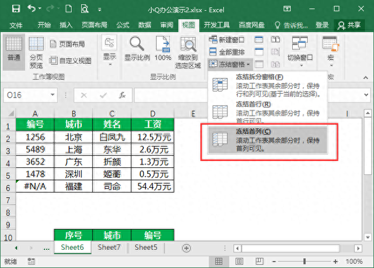
Task: Open the Ribbon Display Options icon
Action: [x=287, y=9]
